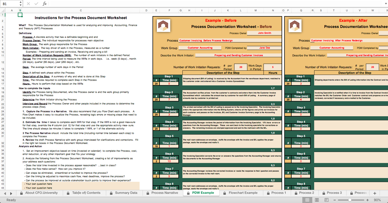Screen dimensions: 388x203
Task: Select the PDW Example sheet tab
Action: 201,193
